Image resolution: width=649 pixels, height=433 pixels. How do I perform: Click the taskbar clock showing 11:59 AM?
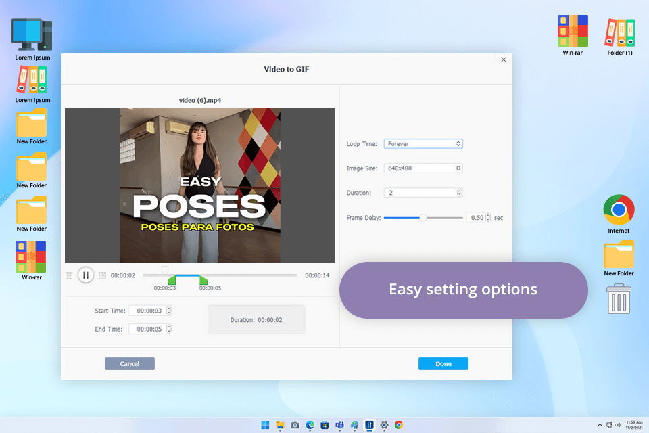point(633,425)
